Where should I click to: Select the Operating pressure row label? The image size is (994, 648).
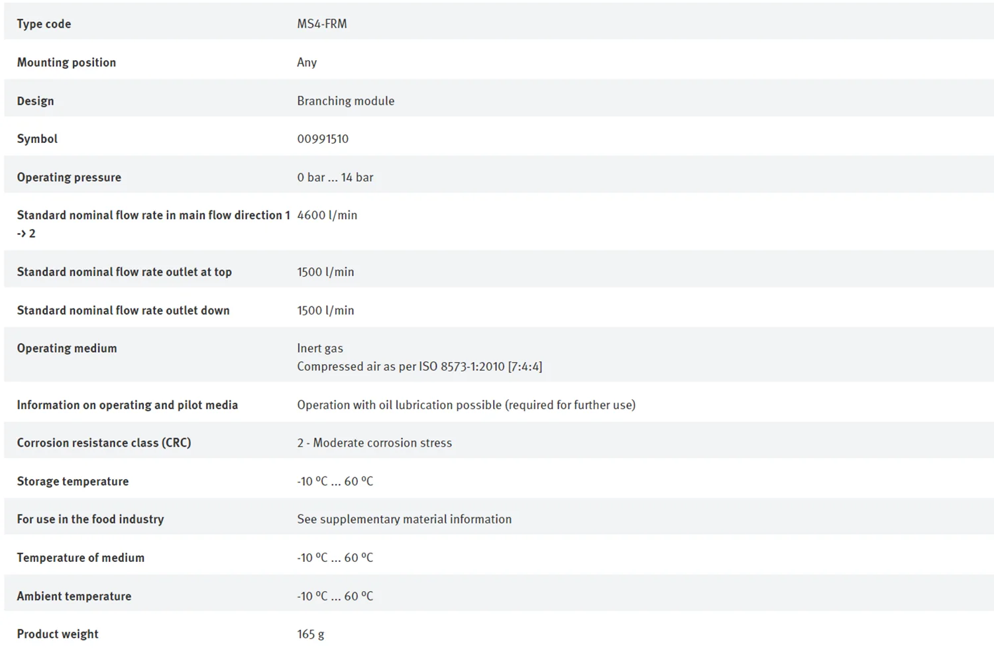coord(69,177)
